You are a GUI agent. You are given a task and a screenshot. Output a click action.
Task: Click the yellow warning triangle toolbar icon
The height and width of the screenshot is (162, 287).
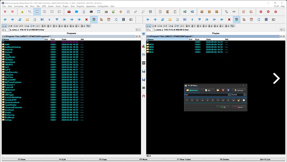[x=22, y=12]
